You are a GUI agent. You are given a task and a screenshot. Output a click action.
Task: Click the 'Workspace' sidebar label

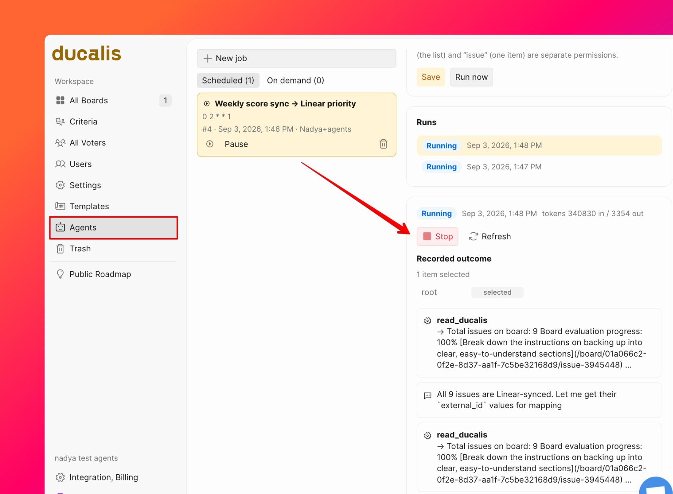(74, 81)
